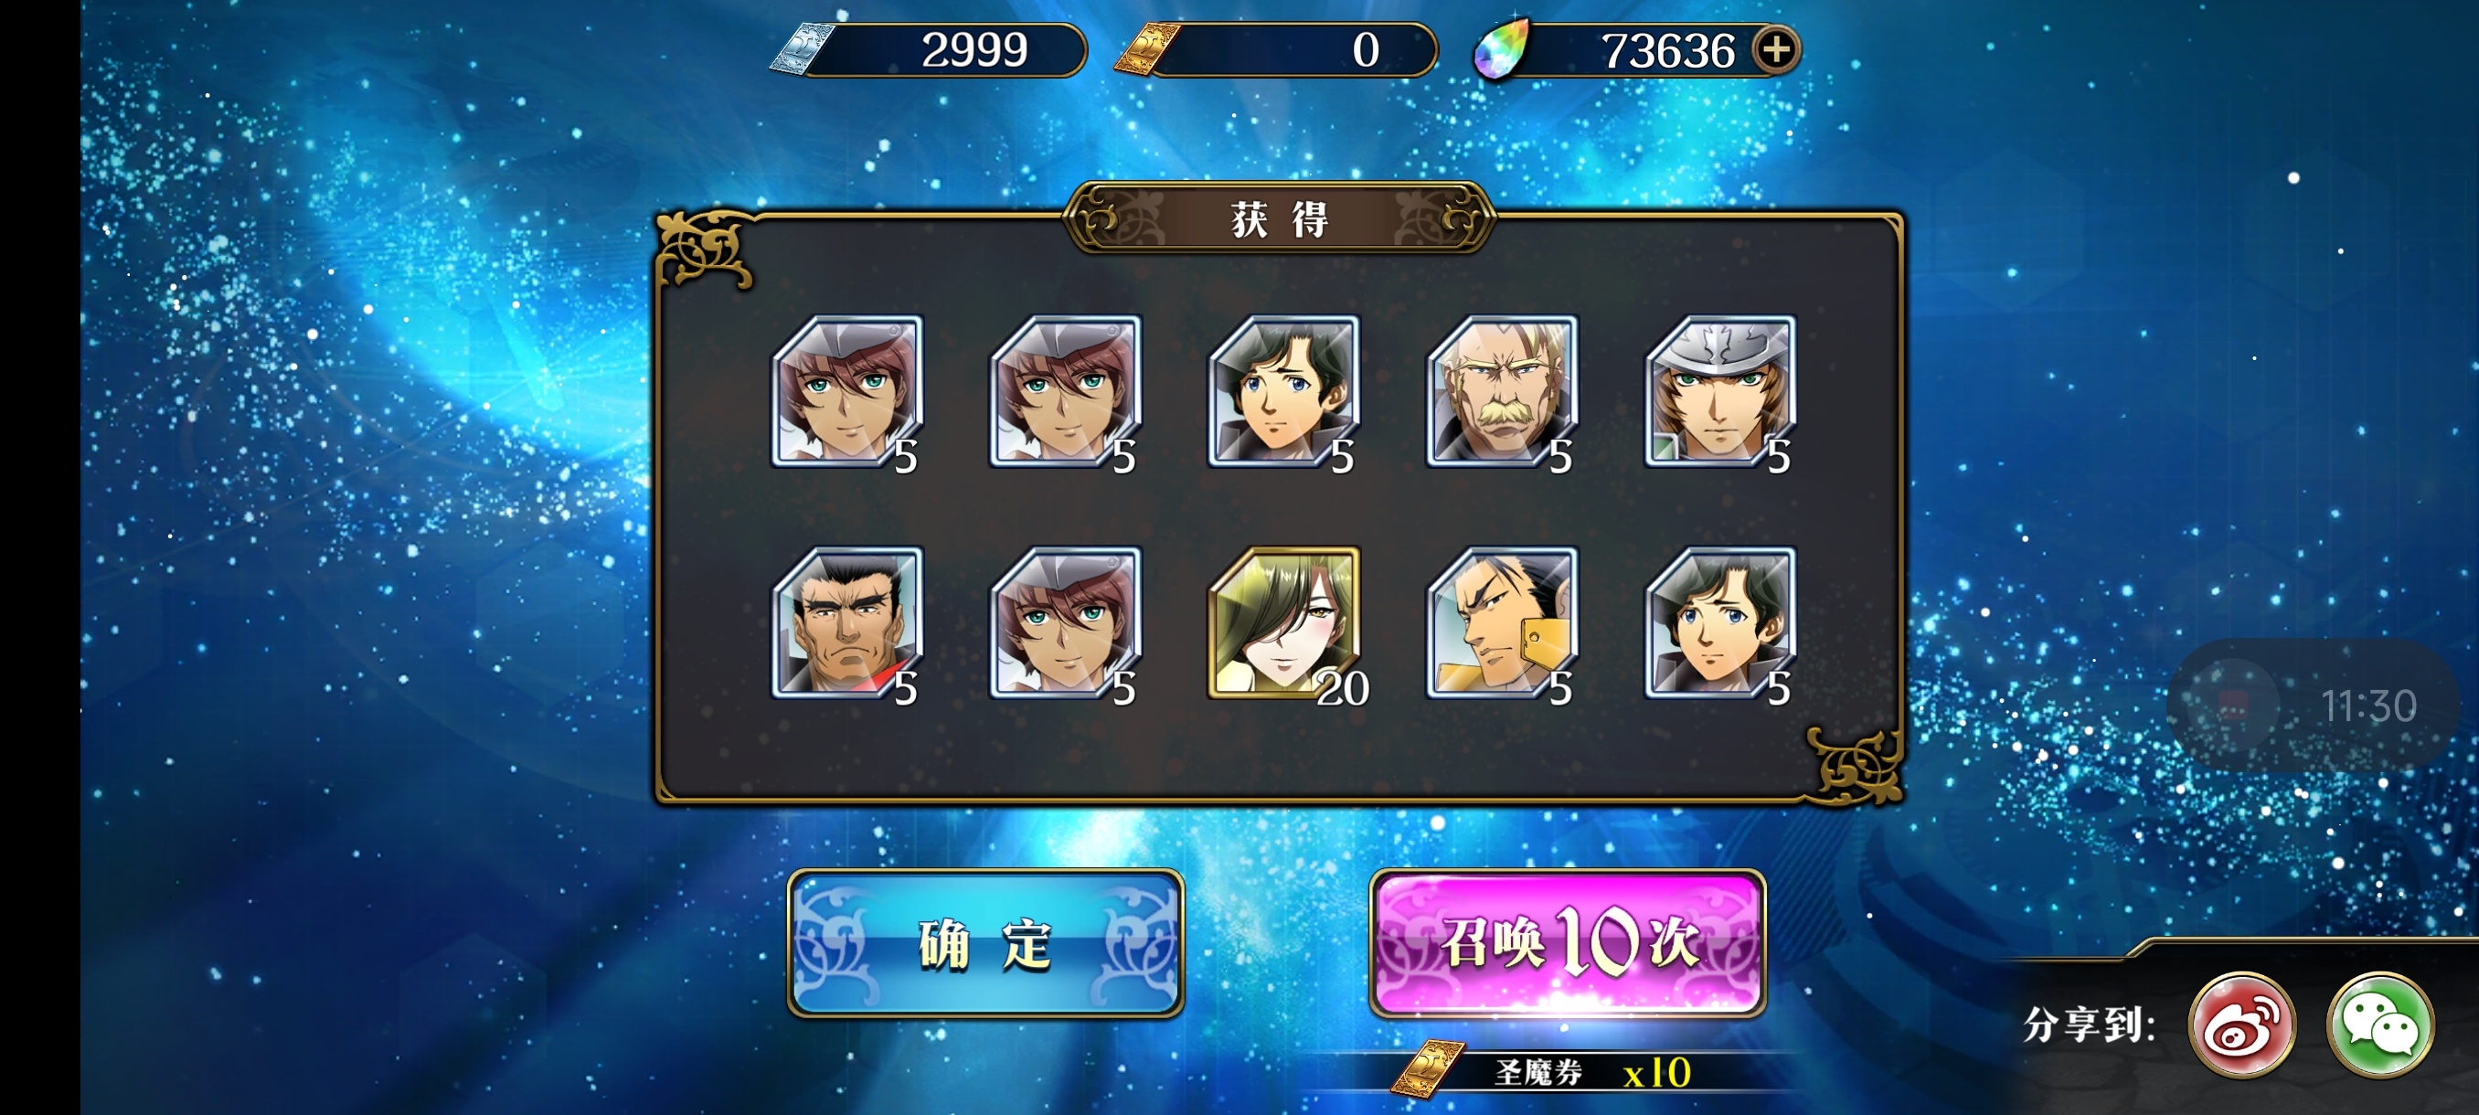The width and height of the screenshot is (2479, 1115).
Task: Select first brown-haired green-eyed character portrait
Action: point(846,390)
